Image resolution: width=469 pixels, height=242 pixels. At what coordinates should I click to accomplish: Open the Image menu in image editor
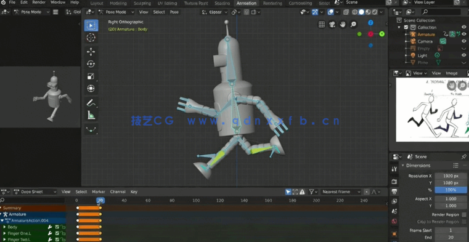click(x=451, y=73)
